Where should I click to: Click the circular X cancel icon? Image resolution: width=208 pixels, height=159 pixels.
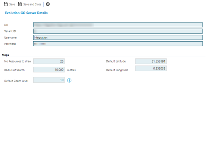coord(48,4)
